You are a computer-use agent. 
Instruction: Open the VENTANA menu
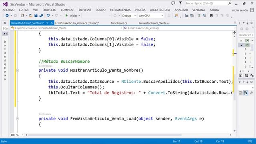198,10
